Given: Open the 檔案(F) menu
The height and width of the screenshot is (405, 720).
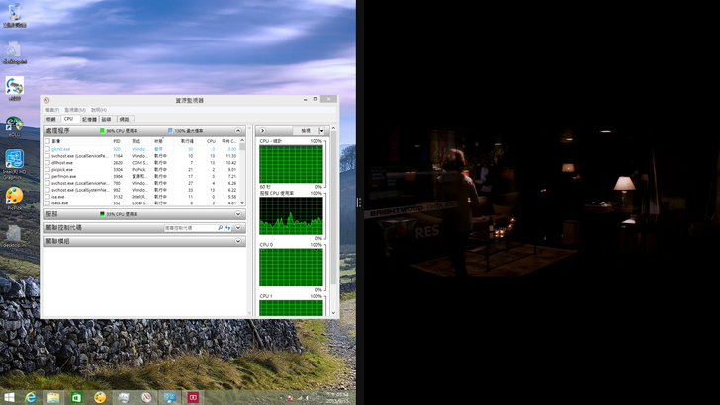Looking at the screenshot, I should [51, 110].
